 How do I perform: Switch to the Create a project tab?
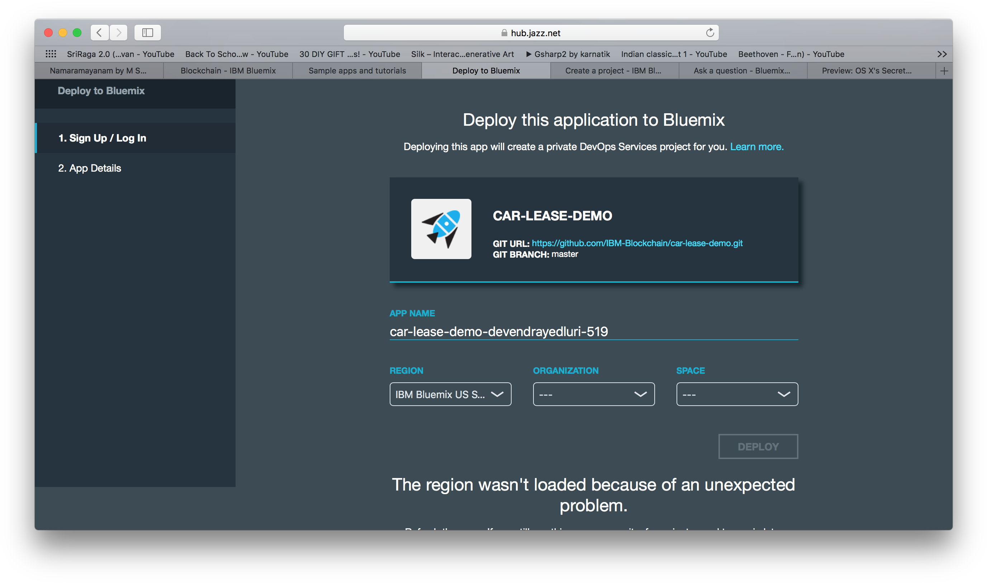point(614,71)
